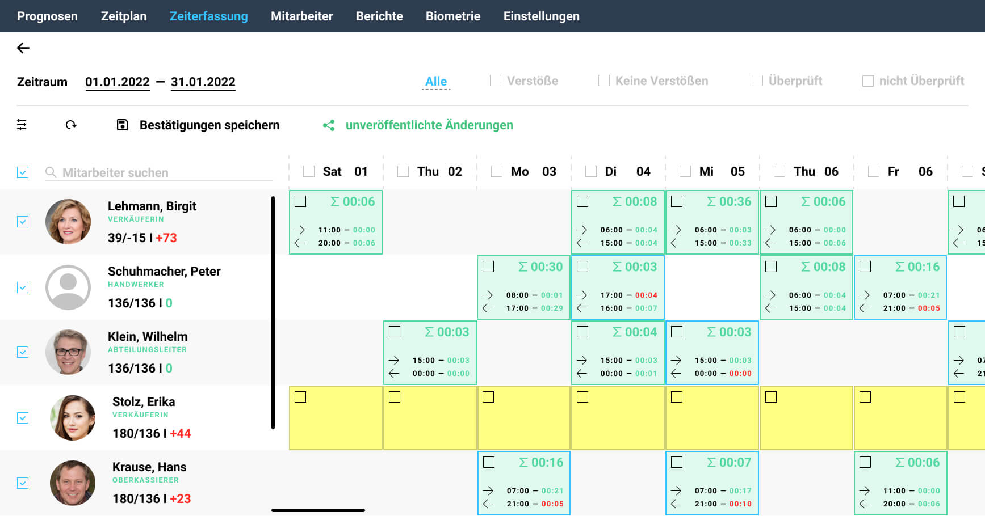Screen dimensions: 985x516
Task: Click red 00:05 in Schuhmacher's Fr 06 shift
Action: tap(929, 308)
